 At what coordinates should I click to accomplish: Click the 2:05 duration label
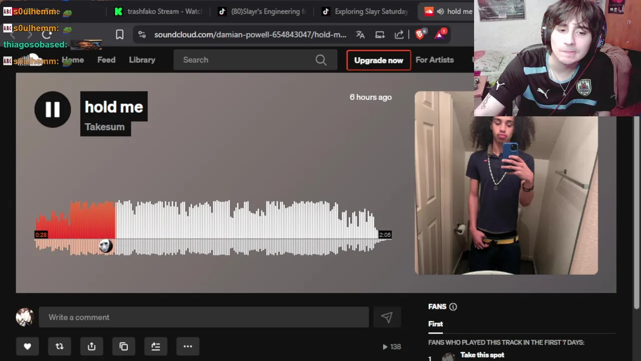pos(385,235)
